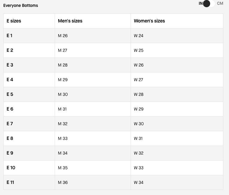
Task: Click the Men's sizes column header
Action: click(70, 21)
